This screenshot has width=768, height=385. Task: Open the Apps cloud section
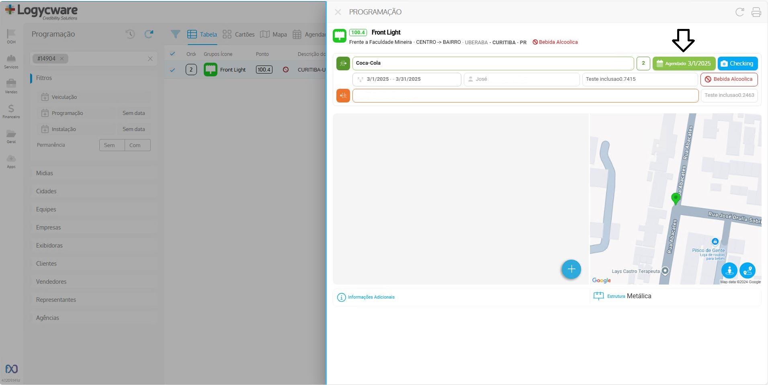tap(11, 161)
